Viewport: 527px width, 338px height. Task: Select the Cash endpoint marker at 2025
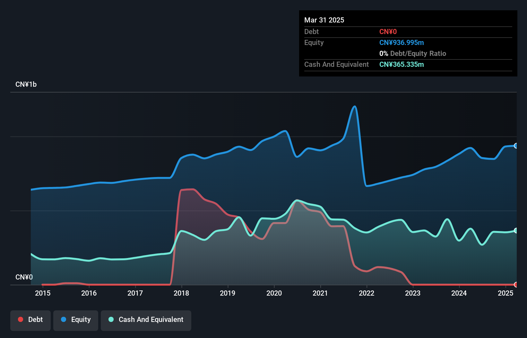click(516, 231)
